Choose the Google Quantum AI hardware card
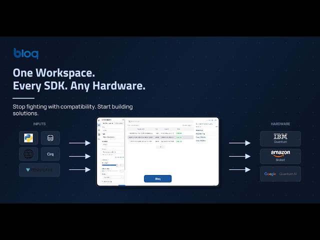The height and width of the screenshot is (240, 320). [x=280, y=174]
